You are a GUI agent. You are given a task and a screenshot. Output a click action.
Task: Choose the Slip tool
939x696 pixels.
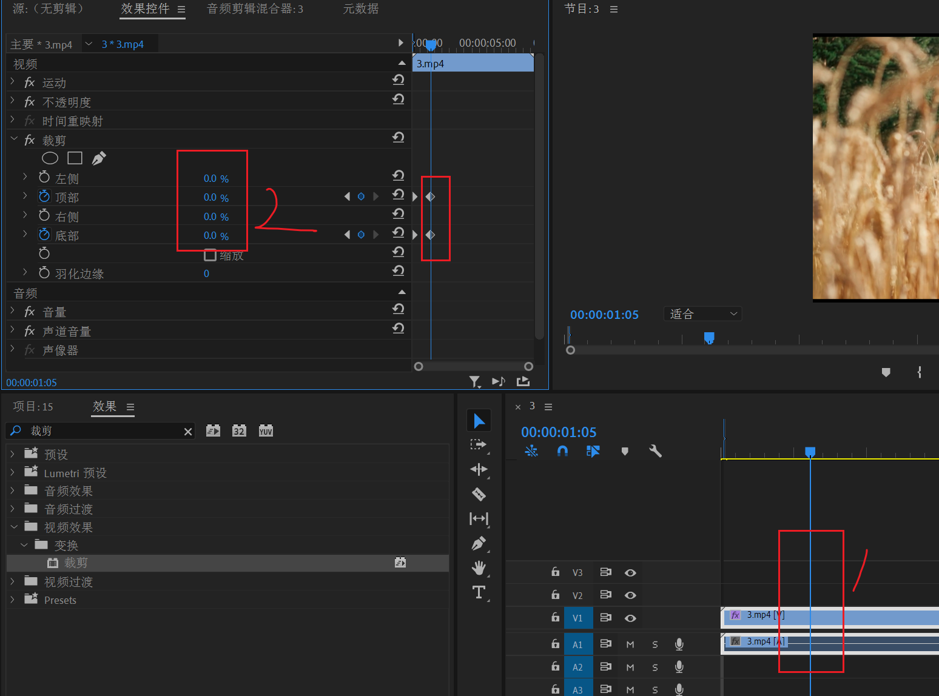(479, 518)
